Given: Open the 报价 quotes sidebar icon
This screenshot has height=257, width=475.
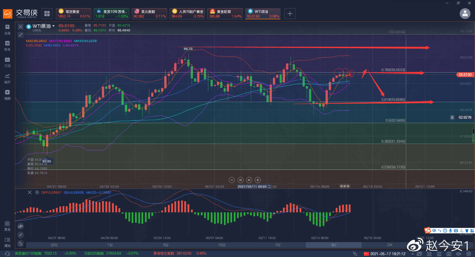Looking at the screenshot, I should pyautogui.click(x=7, y=78).
